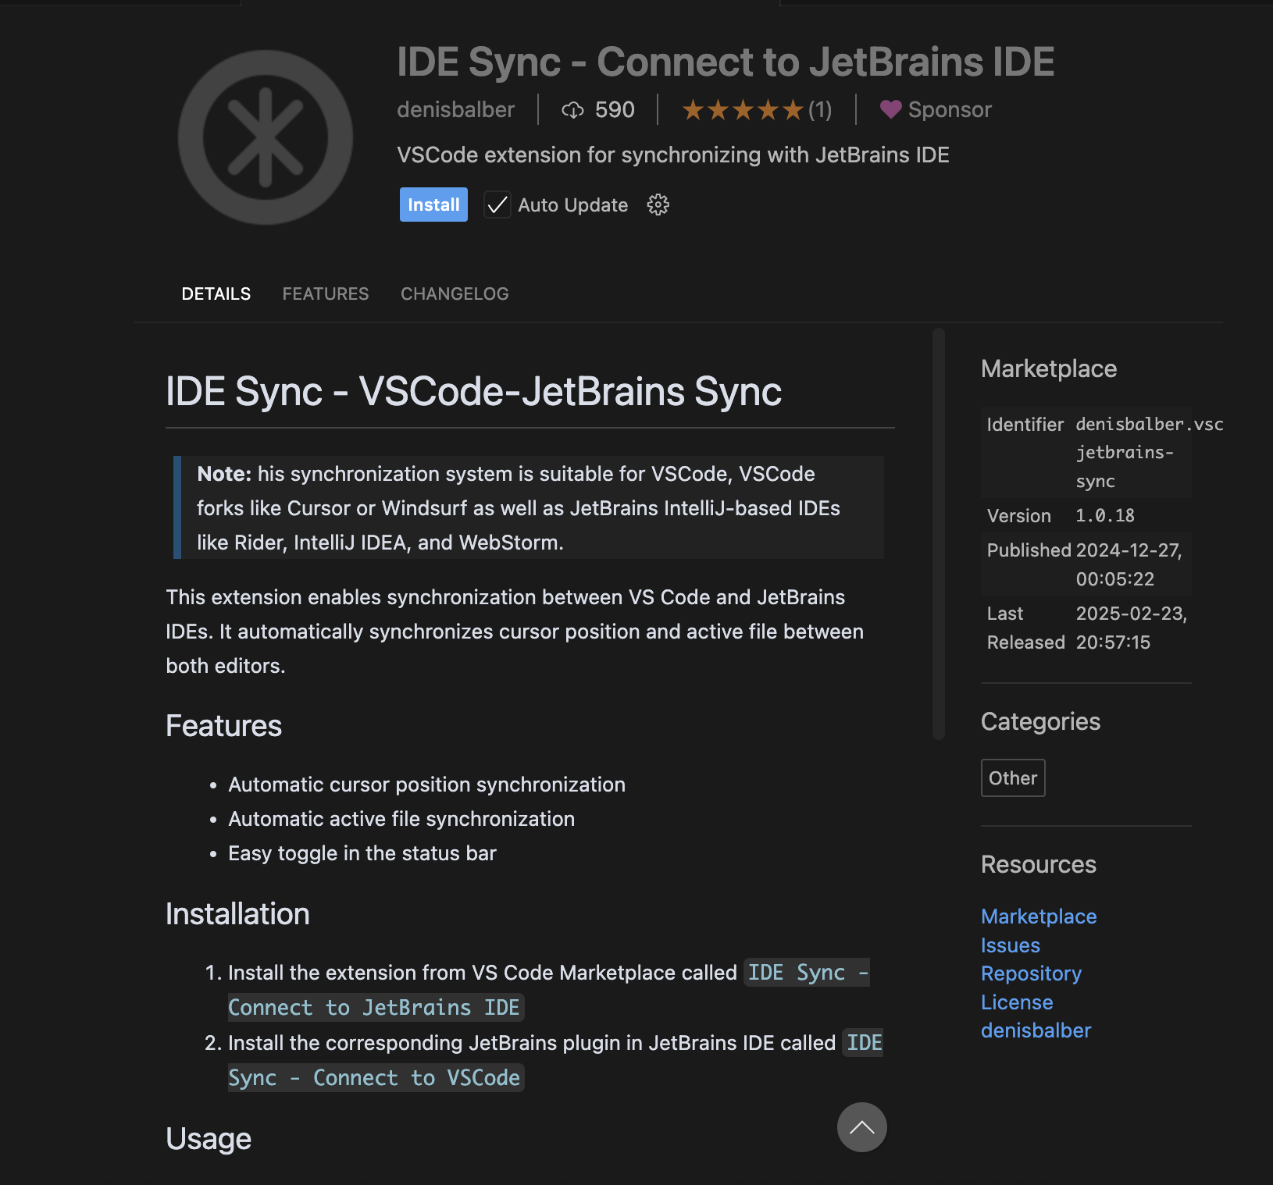Click the identifier value denisbalber.vsc

click(1150, 425)
